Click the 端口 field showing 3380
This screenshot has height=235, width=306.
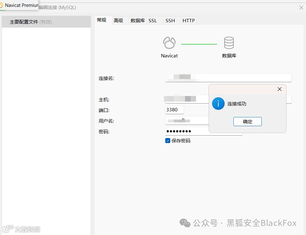174,110
